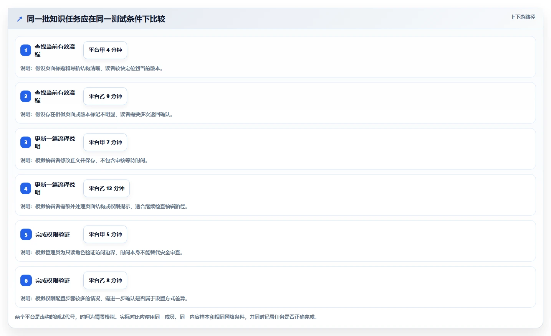Click the note 假设页面标题和导航结构清晰
The image size is (551, 336).
[93, 68]
